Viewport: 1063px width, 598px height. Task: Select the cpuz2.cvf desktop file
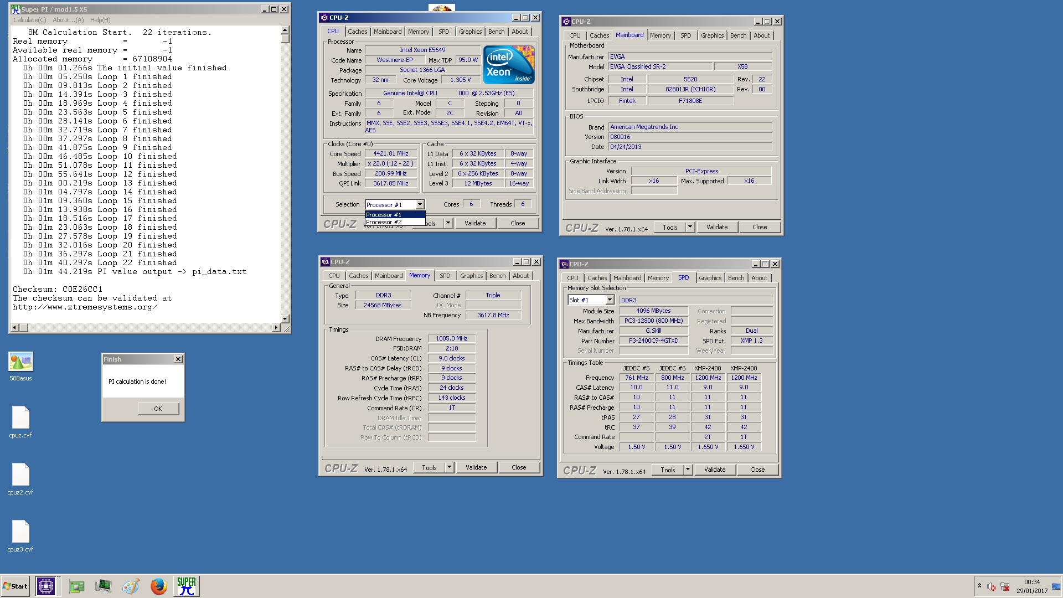click(x=20, y=479)
